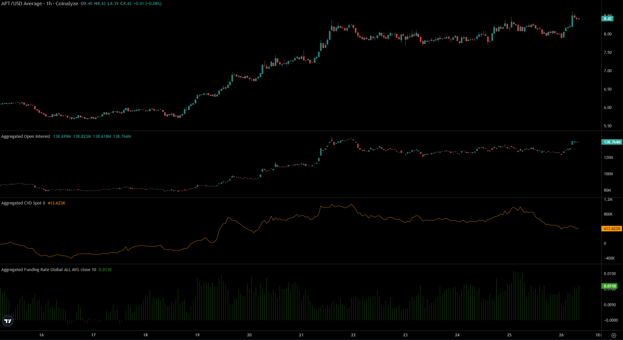The image size is (623, 340).
Task: Open chart settings gear icon
Action: coord(614,335)
